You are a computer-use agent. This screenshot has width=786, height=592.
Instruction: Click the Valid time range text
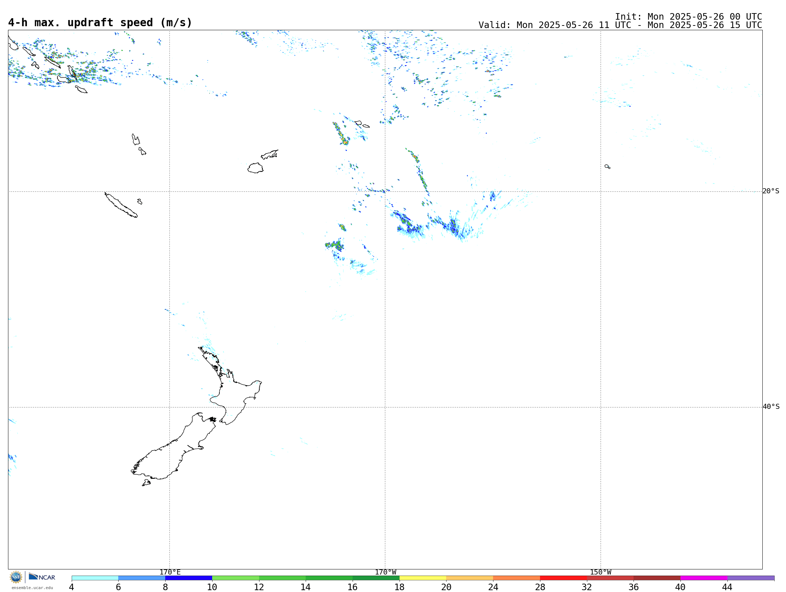620,25
